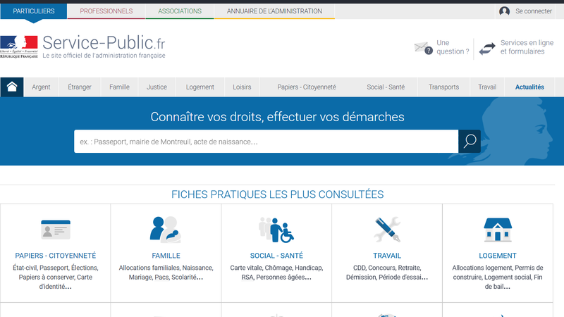Click the envelope question icon

tap(424, 48)
